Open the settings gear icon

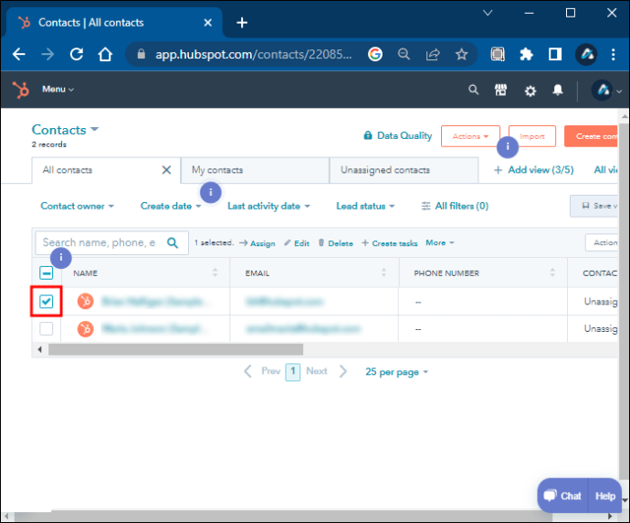pos(530,90)
